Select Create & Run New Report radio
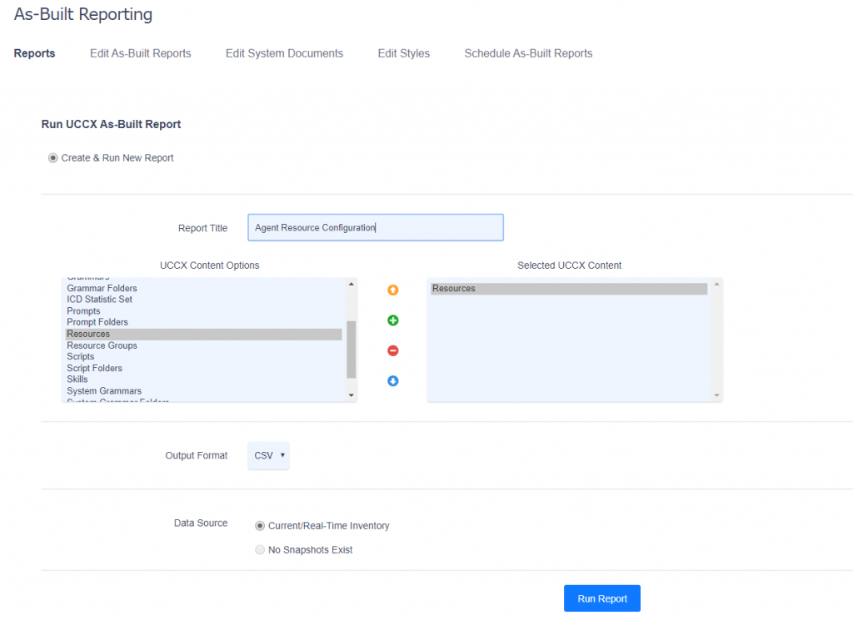The height and width of the screenshot is (620, 853). [52, 158]
